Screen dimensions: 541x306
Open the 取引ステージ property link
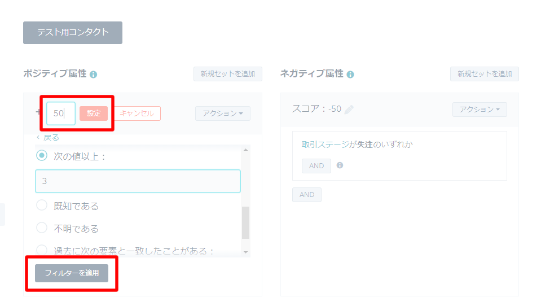[x=326, y=145]
